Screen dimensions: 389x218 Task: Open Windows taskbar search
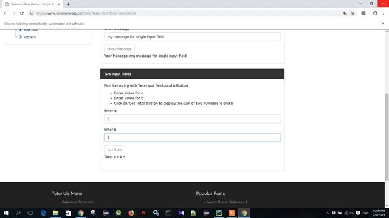(x=18, y=213)
